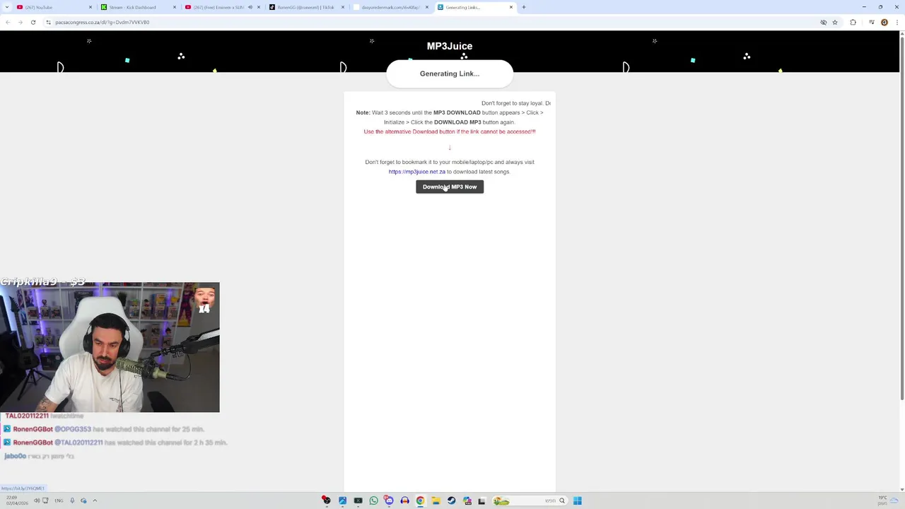
Task: Open WhatsApp from the taskbar
Action: pos(373,501)
